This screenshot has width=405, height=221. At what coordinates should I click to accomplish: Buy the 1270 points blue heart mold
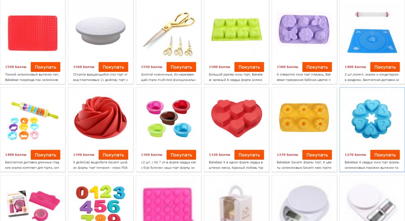tap(385, 155)
